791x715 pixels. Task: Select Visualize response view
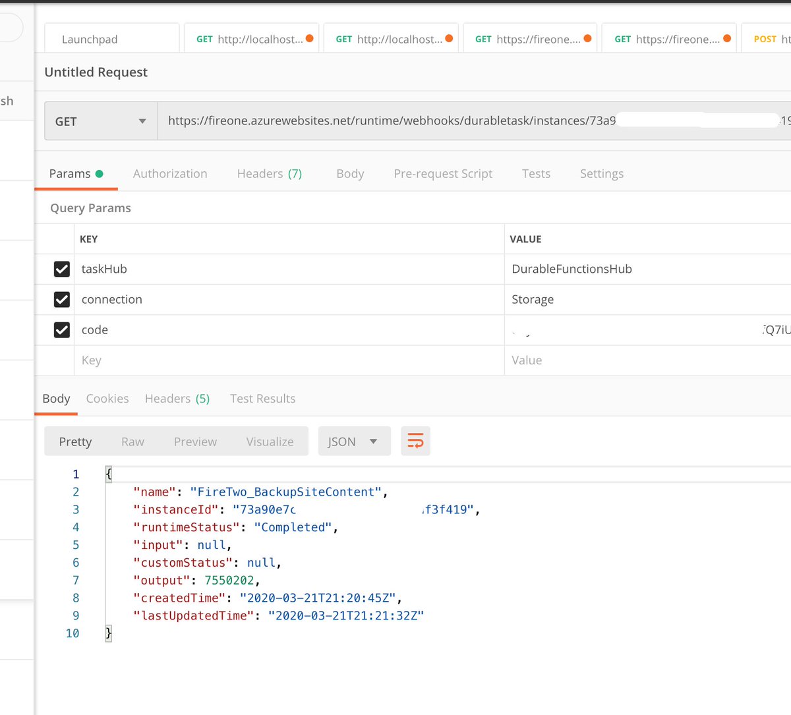pos(270,442)
